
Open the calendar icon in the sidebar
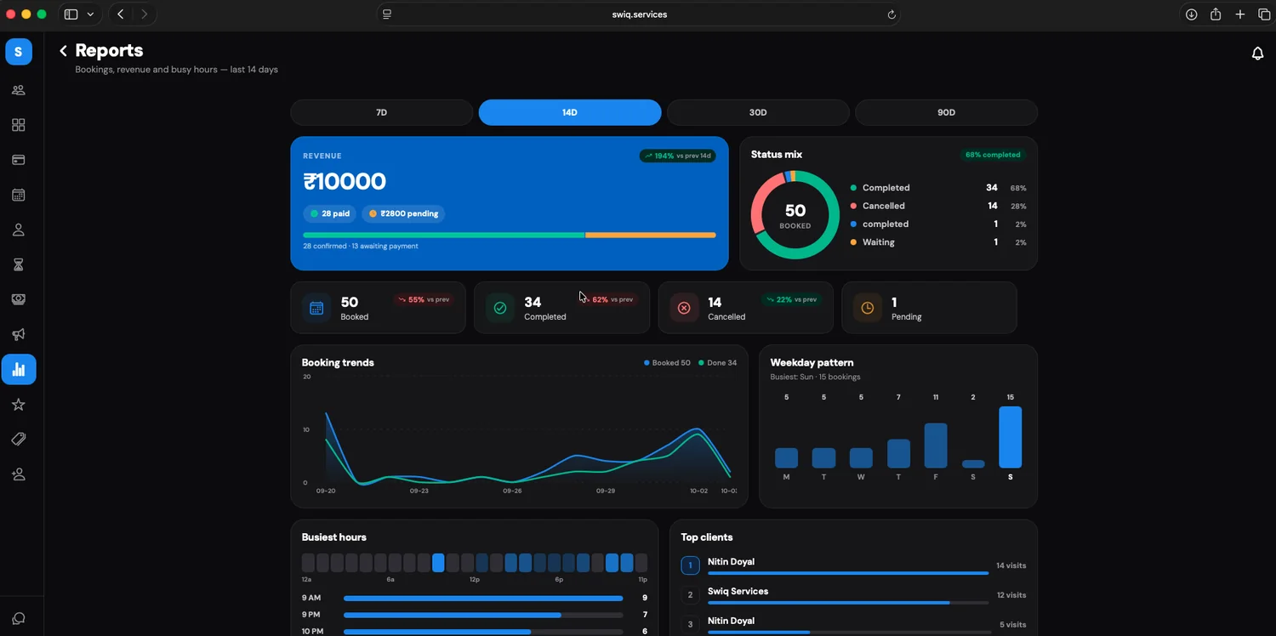[19, 195]
